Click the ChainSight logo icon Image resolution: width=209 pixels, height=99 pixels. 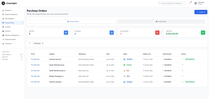(x=3, y=3)
